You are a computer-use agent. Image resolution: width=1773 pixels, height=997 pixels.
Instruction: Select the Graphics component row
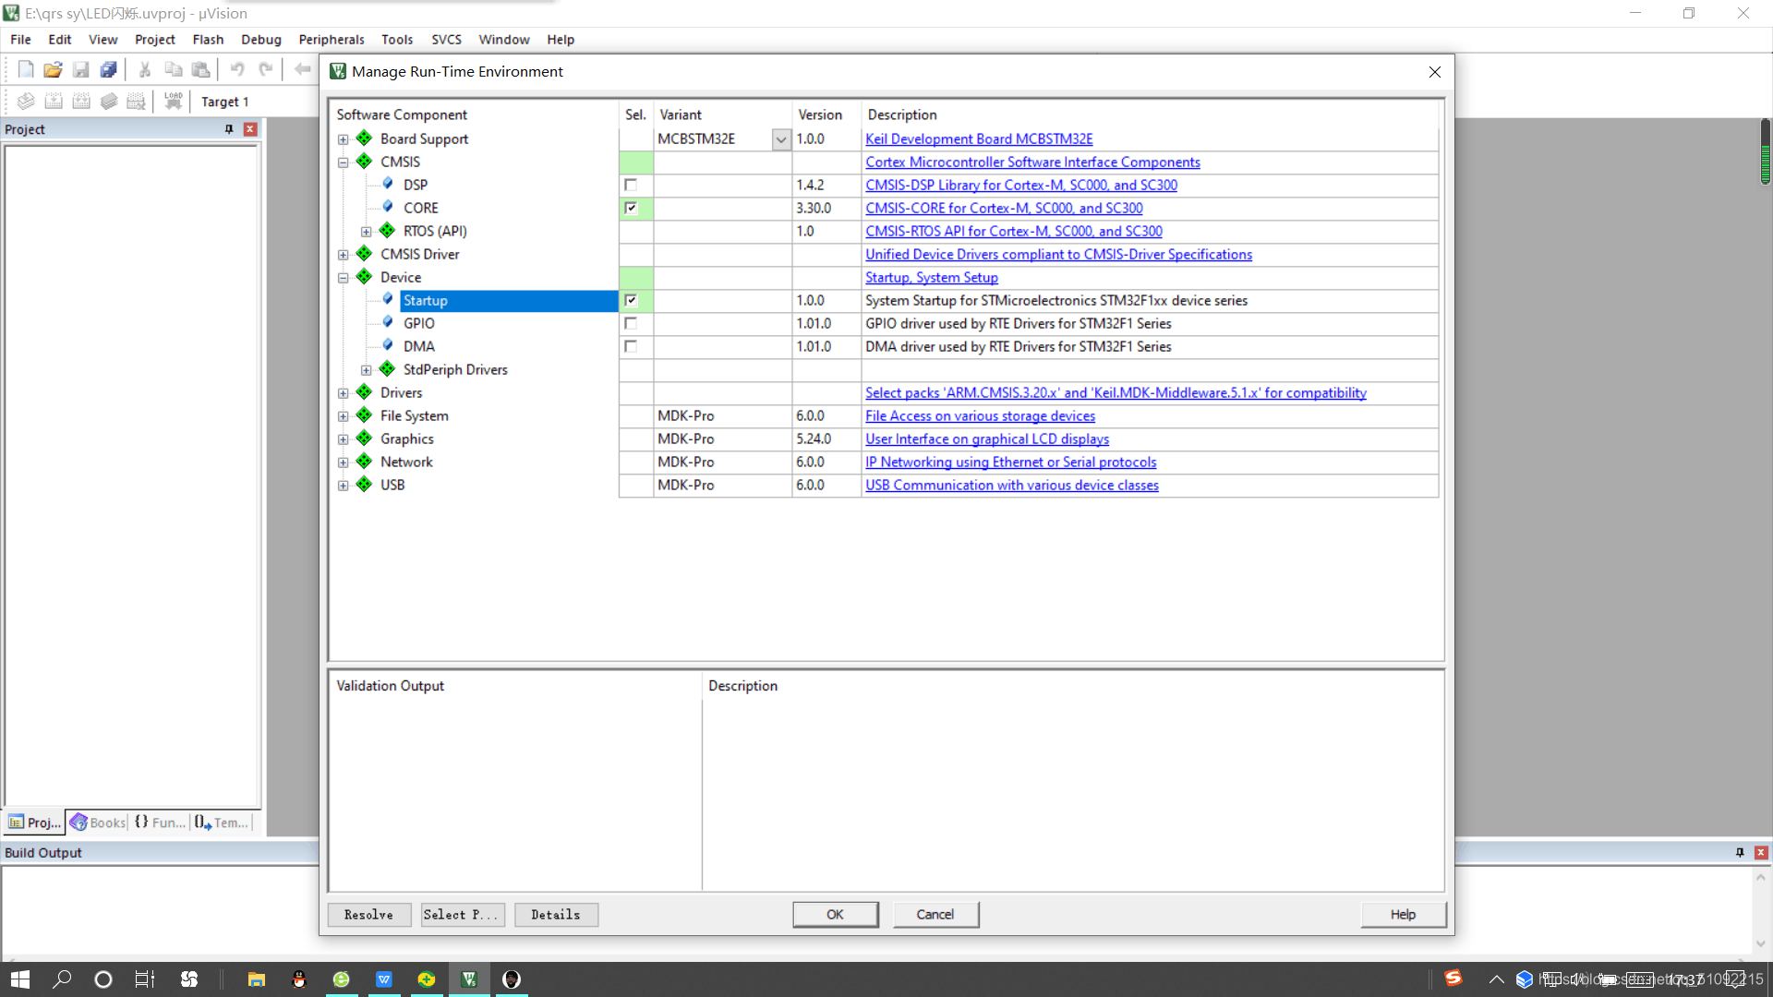click(406, 439)
